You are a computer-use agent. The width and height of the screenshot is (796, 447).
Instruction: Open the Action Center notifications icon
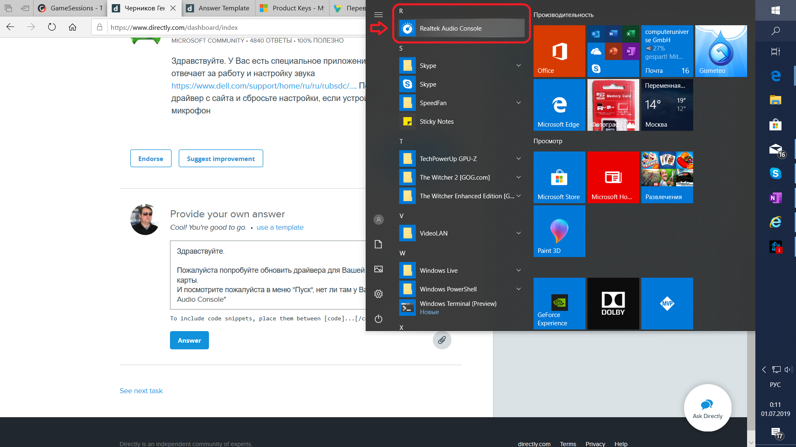pos(776,433)
